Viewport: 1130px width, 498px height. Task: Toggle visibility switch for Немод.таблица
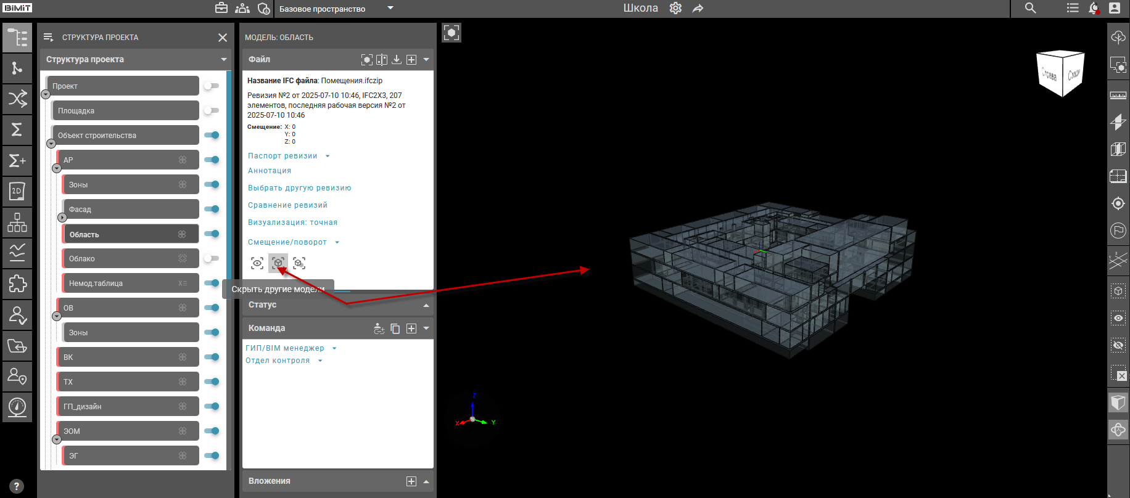pyautogui.click(x=212, y=283)
